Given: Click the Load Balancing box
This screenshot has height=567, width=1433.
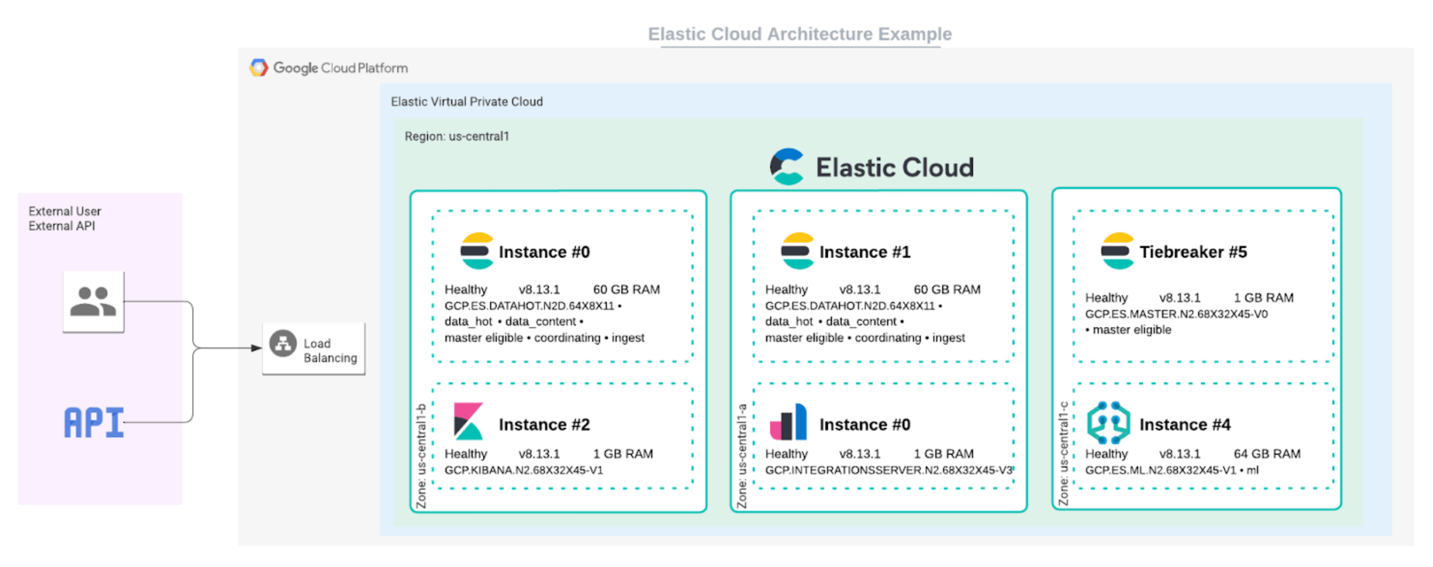Looking at the screenshot, I should 314,349.
